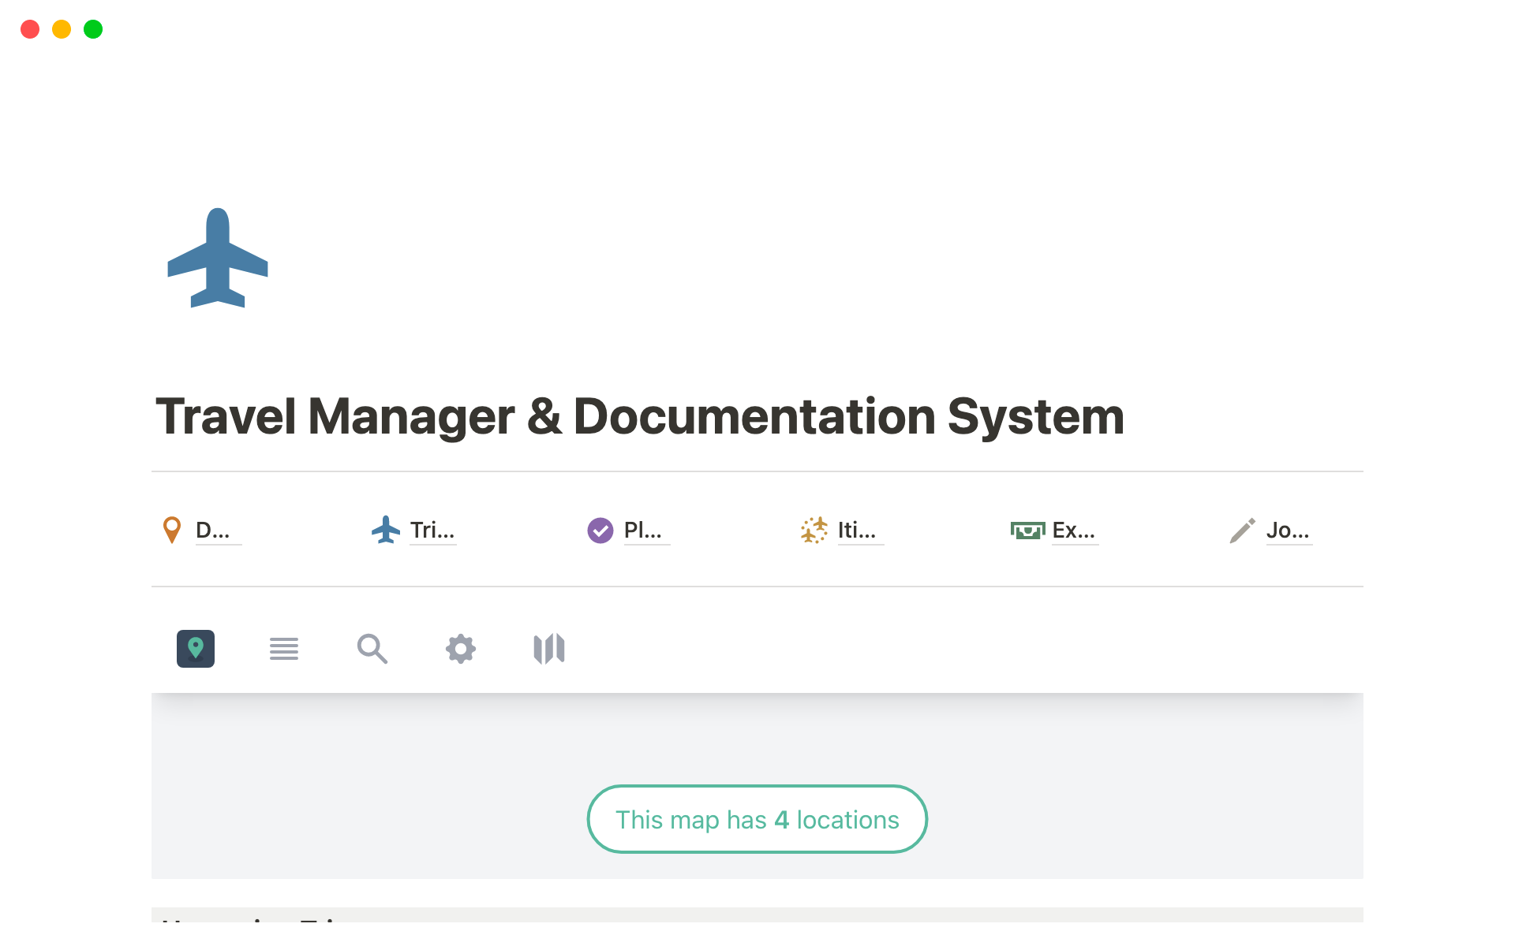Open the 'Jo...' page link

pyautogui.click(x=1288, y=531)
